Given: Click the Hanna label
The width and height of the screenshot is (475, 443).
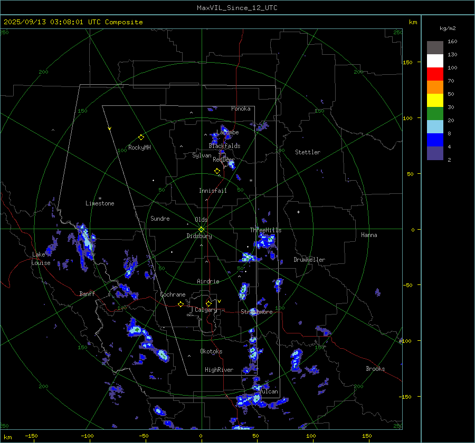Looking at the screenshot, I should click(x=369, y=235).
